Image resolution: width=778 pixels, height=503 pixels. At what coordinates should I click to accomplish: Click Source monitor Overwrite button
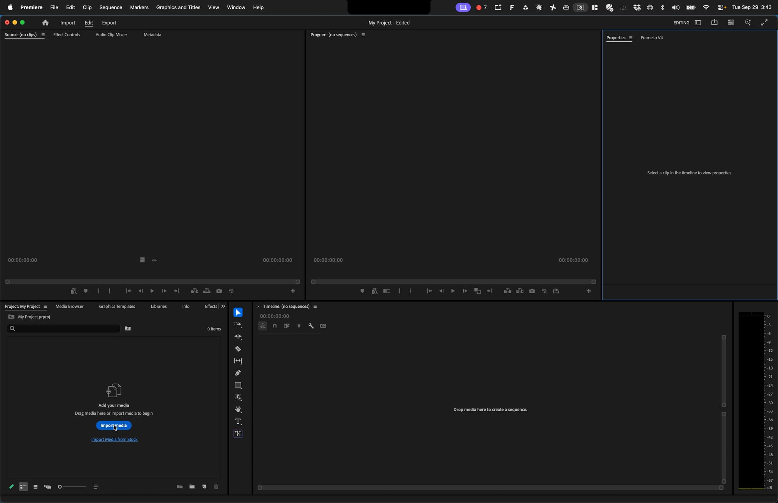tap(207, 291)
